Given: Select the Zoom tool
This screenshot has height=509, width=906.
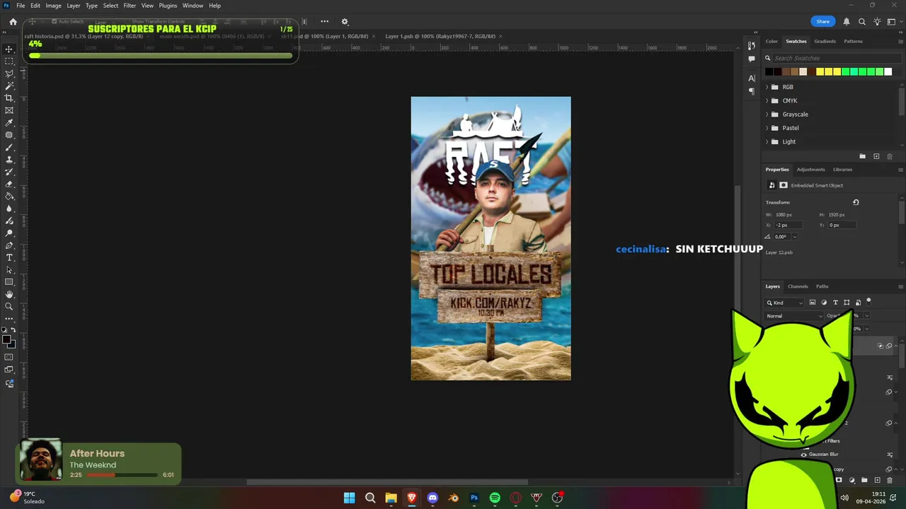Looking at the screenshot, I should [9, 307].
